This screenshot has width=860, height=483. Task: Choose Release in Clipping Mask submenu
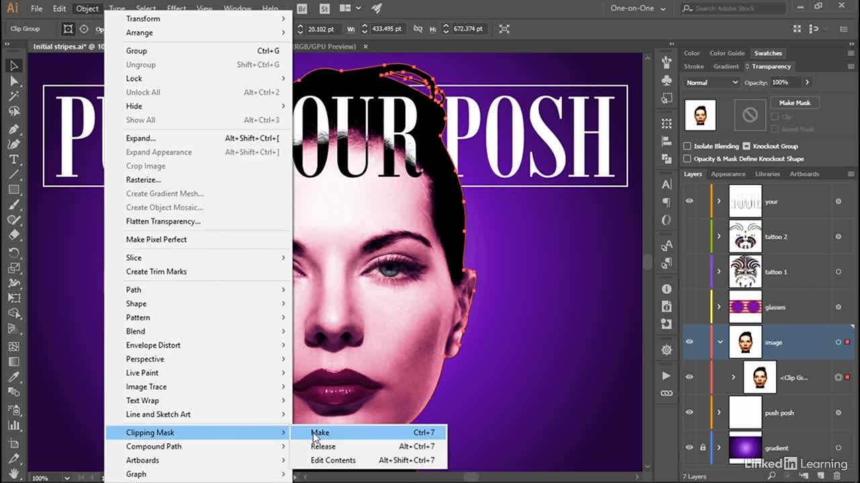tap(368, 446)
